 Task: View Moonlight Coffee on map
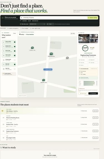coord(95,138)
